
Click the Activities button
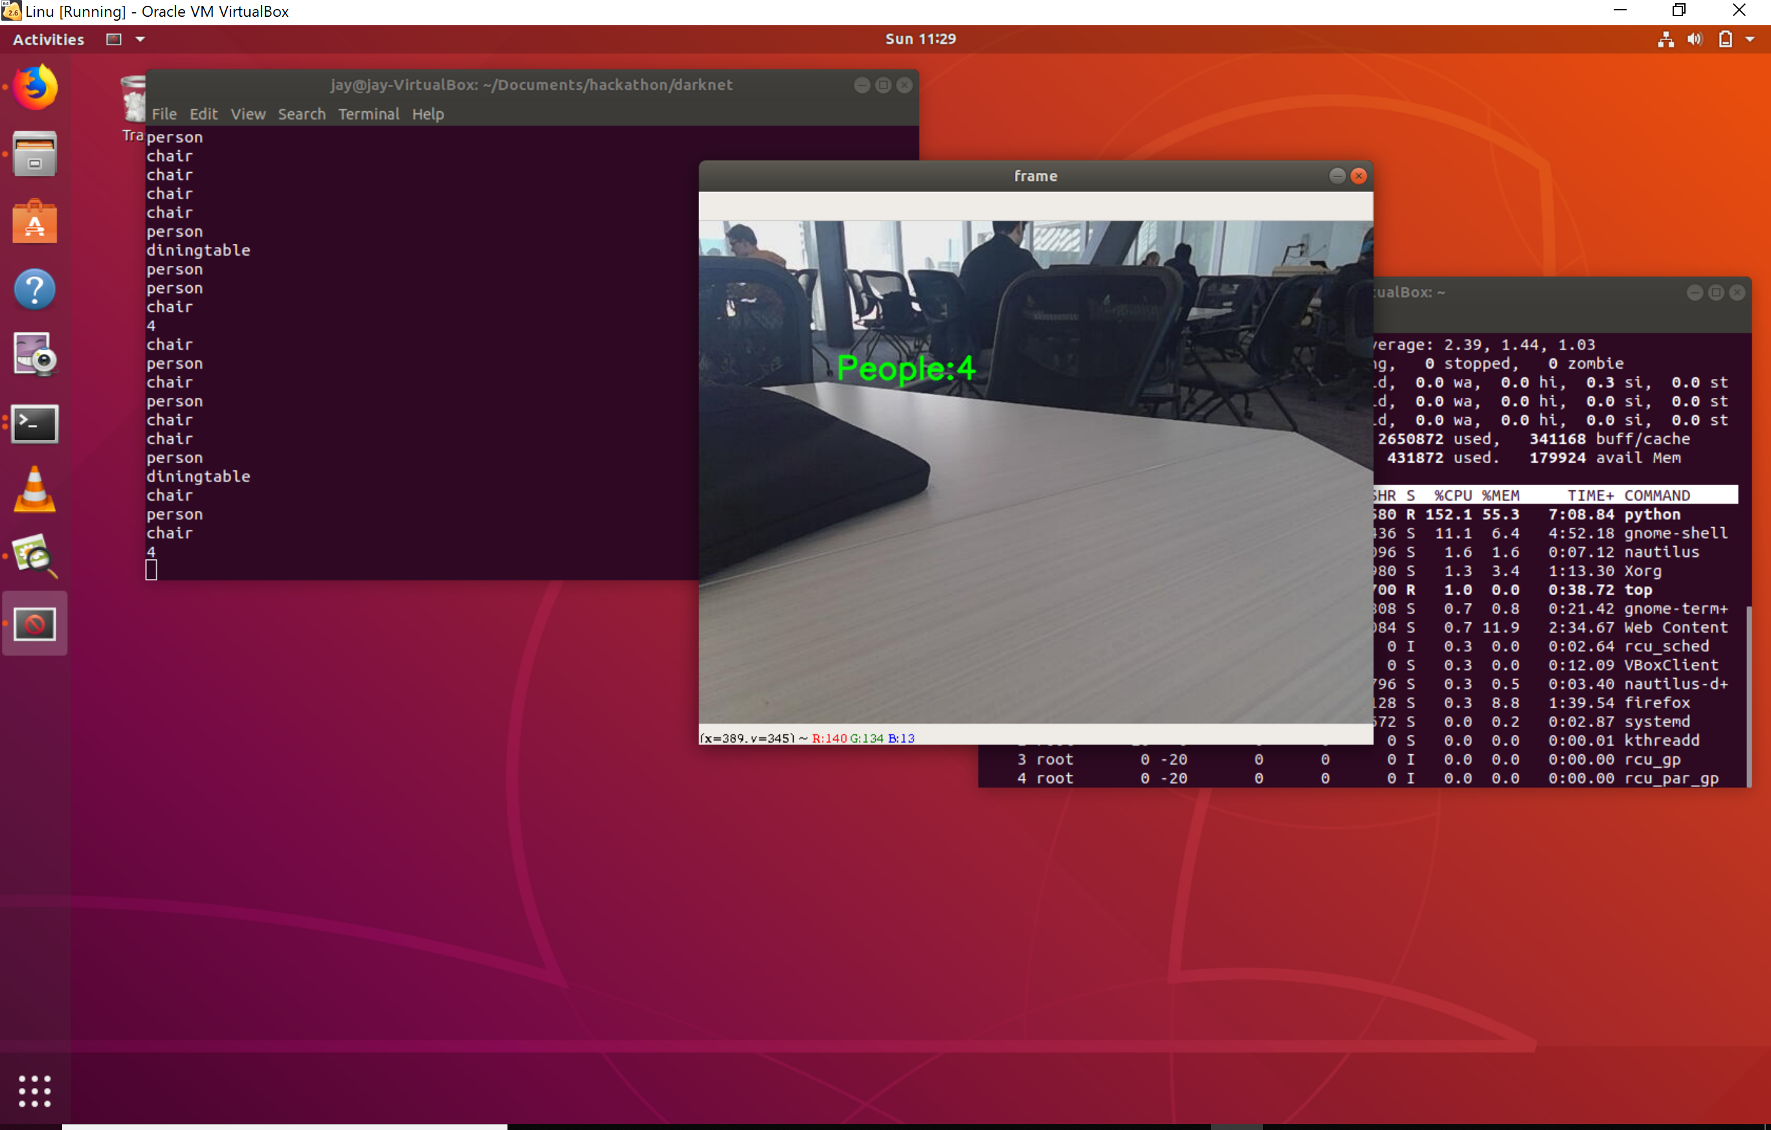[49, 39]
